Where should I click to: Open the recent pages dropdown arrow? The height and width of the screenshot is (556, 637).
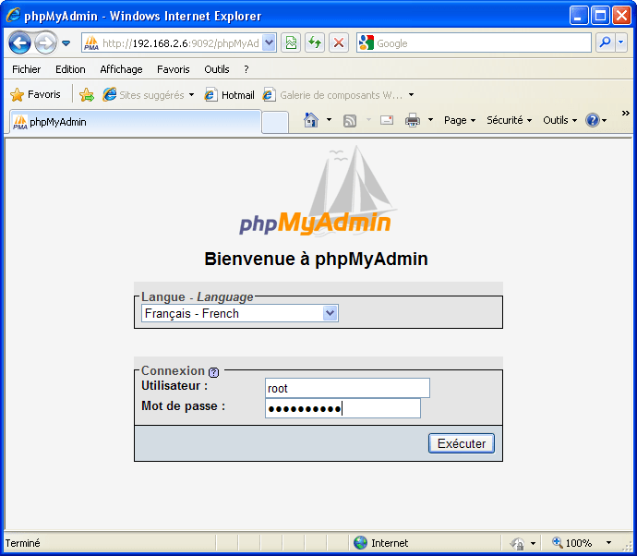click(x=66, y=43)
